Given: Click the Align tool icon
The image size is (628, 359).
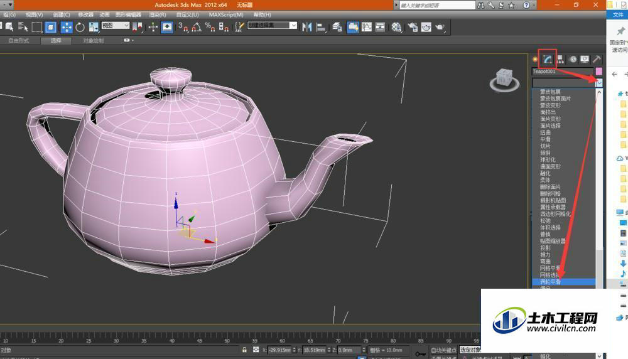Looking at the screenshot, I should (x=321, y=27).
